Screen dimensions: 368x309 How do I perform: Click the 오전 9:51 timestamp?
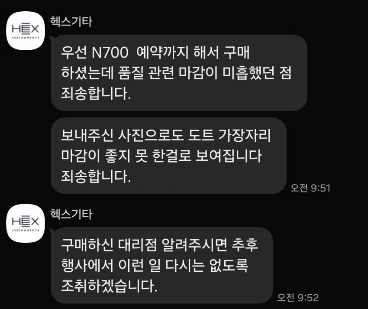310,188
